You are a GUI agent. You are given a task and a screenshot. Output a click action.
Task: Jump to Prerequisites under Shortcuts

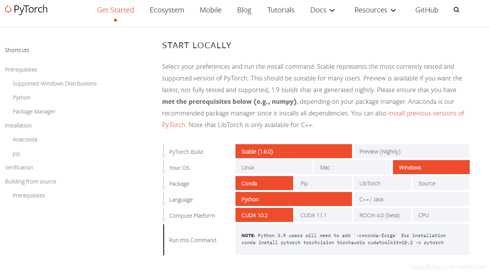21,70
